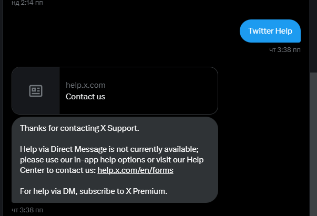Viewport: 317px width, 216px height.
Task: Click the article icon in link preview
Action: tap(35, 91)
